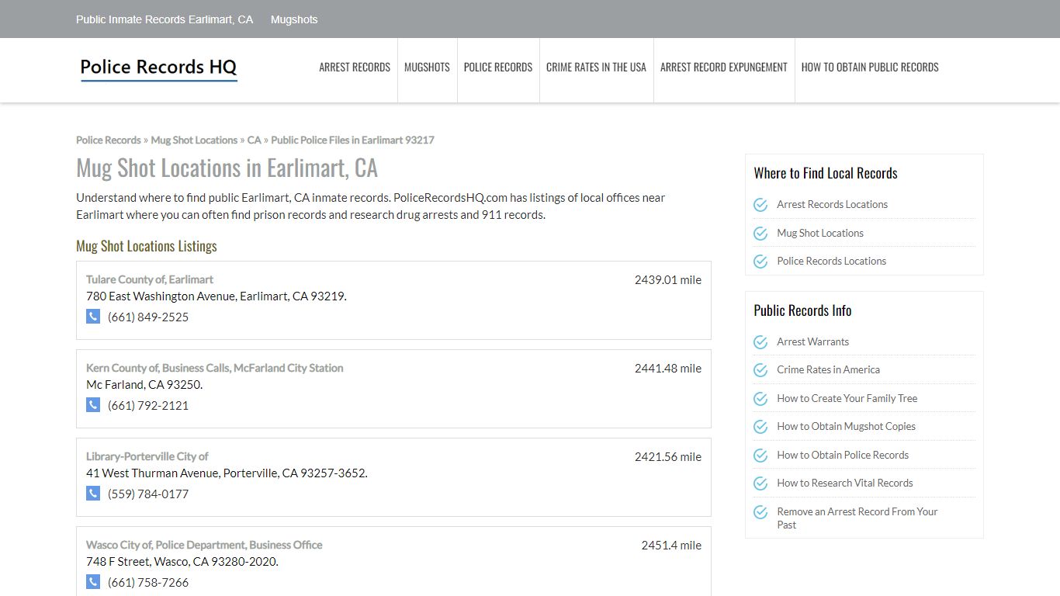The image size is (1060, 596).
Task: Click checkmark icon next to Mug Shot Locations sidebar
Action: 760,234
